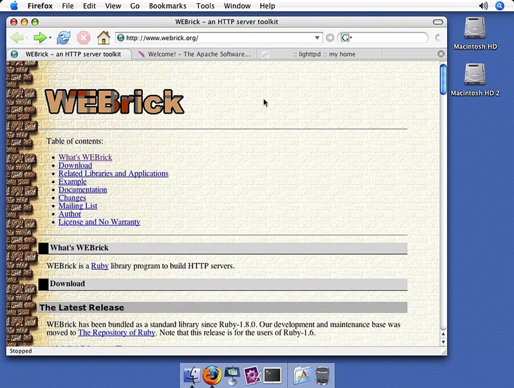The height and width of the screenshot is (388, 514).
Task: Open the Applications folder in the Dock
Action: click(x=302, y=375)
